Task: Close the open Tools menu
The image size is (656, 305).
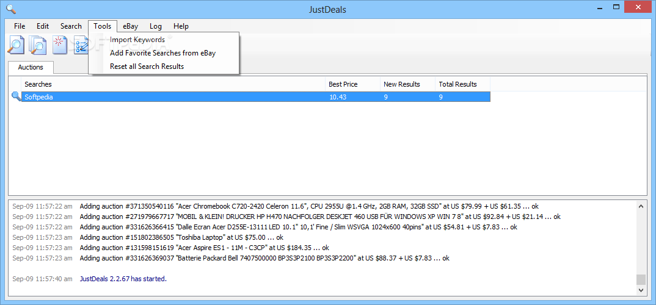Action: (103, 26)
